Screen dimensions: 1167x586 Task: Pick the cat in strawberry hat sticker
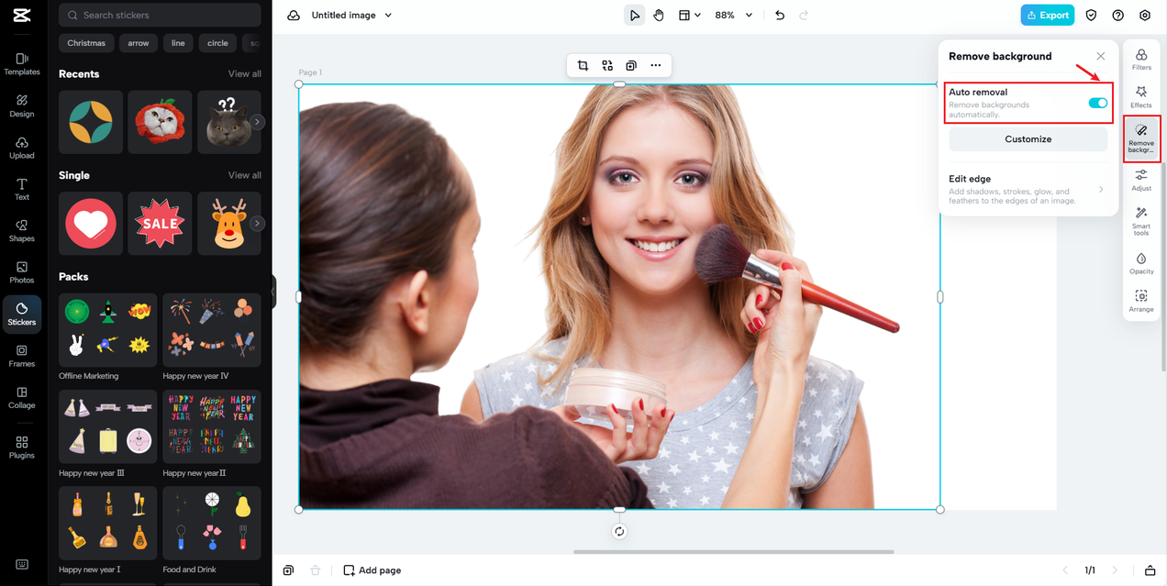coord(160,122)
